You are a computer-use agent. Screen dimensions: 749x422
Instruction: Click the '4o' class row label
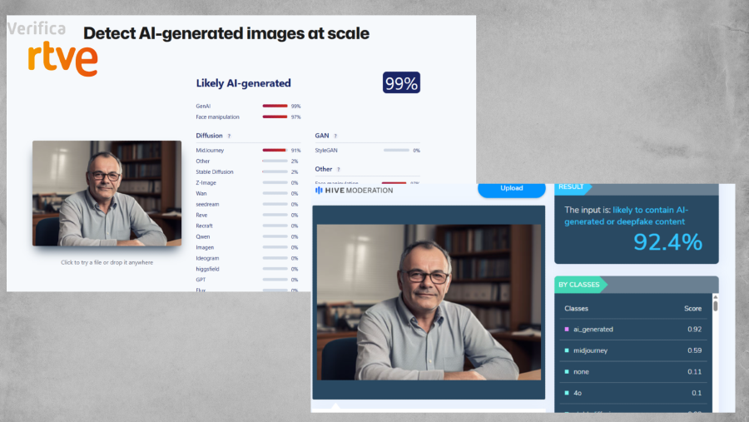click(578, 393)
